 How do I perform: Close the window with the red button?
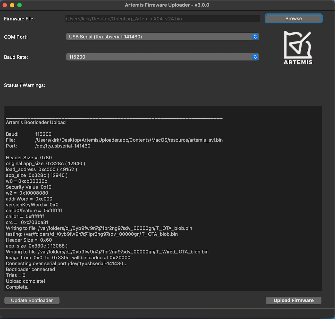[x=5, y=5]
